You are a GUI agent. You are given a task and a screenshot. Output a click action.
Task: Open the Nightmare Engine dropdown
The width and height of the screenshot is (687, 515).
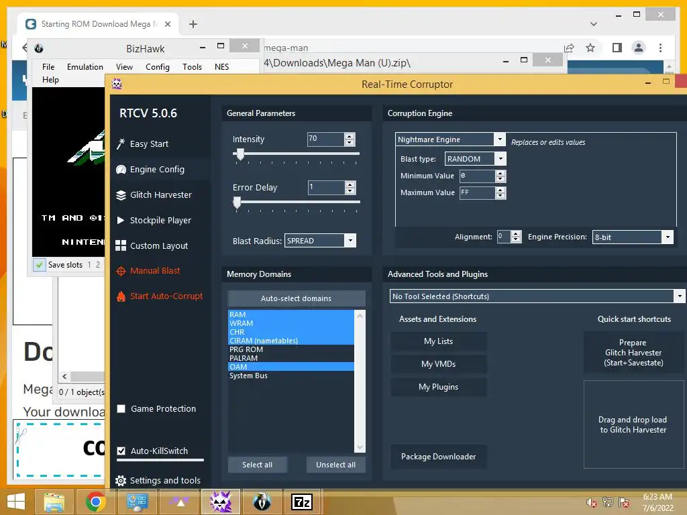[x=499, y=139]
